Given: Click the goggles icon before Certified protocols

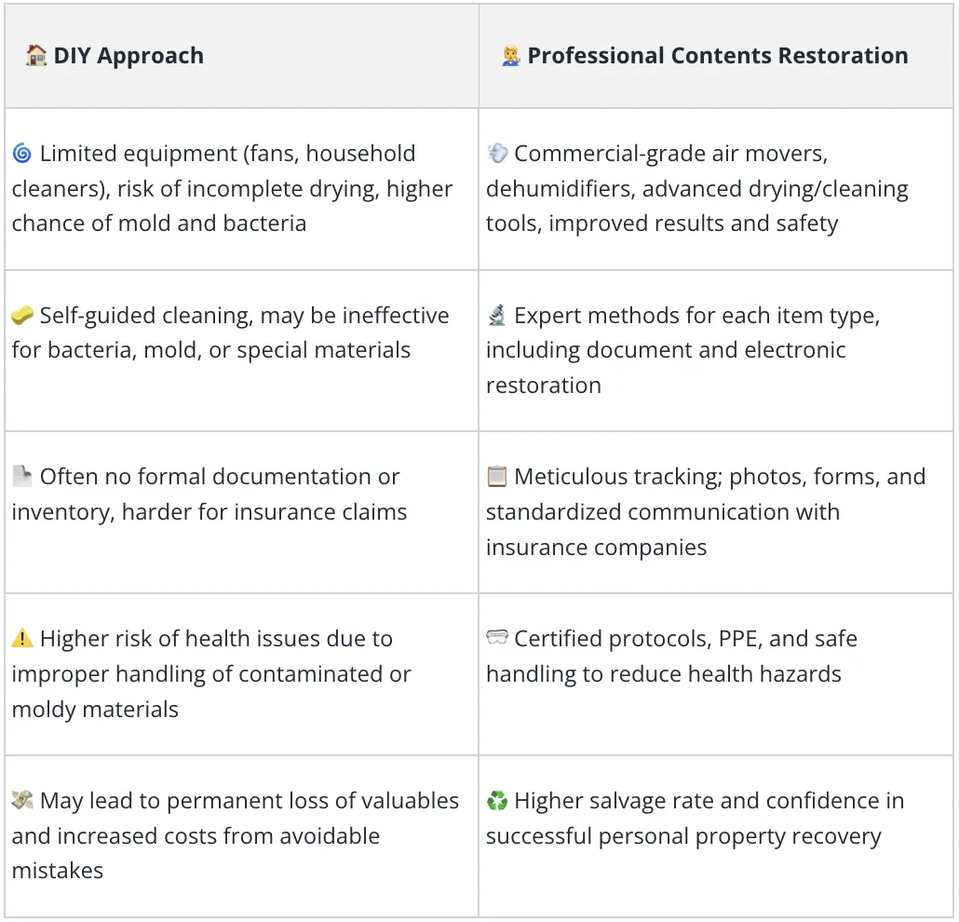Looking at the screenshot, I should (x=496, y=638).
